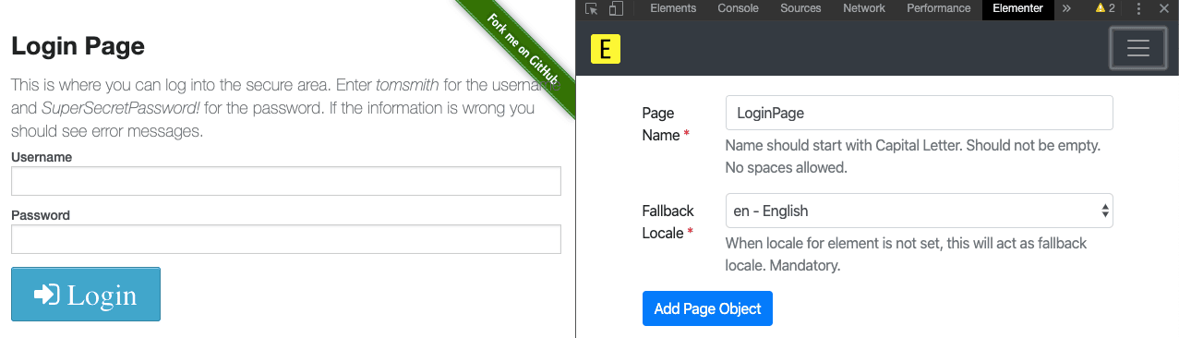Click the 'Name should start with Capital Letter' hint
The image size is (1179, 338).
[x=912, y=157]
